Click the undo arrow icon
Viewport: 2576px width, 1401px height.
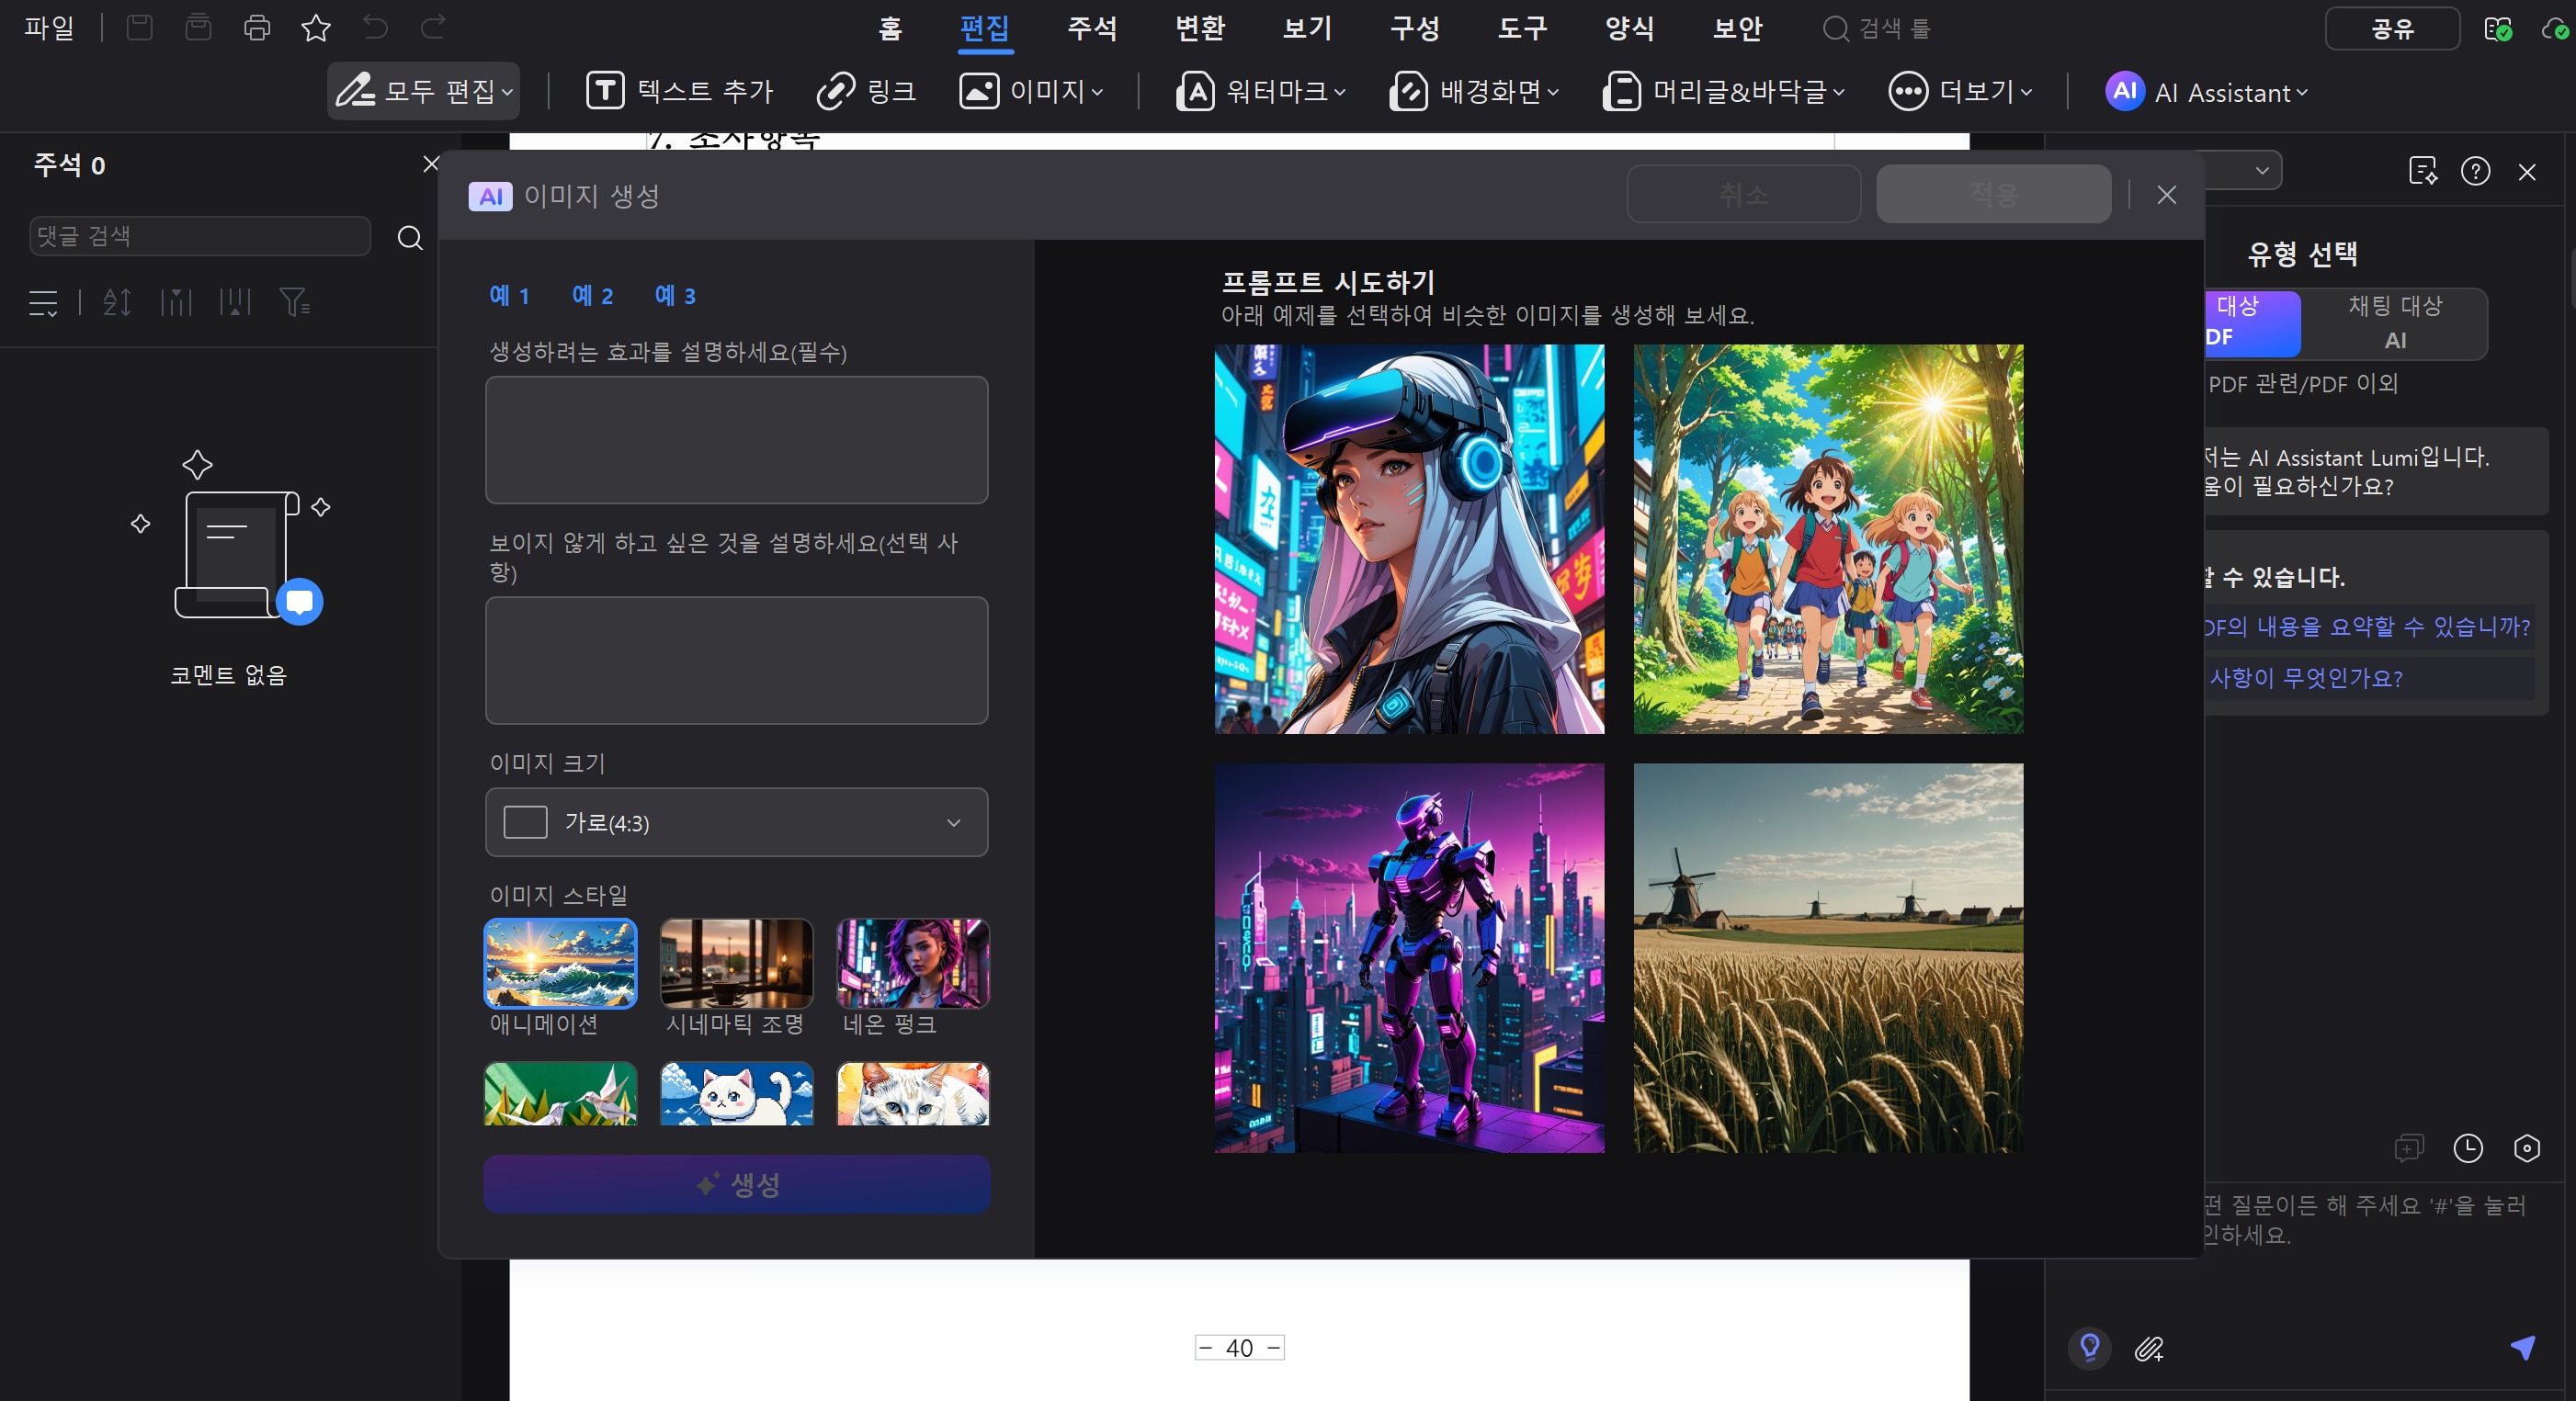pyautogui.click(x=375, y=28)
